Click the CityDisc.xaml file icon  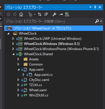point(25,80)
